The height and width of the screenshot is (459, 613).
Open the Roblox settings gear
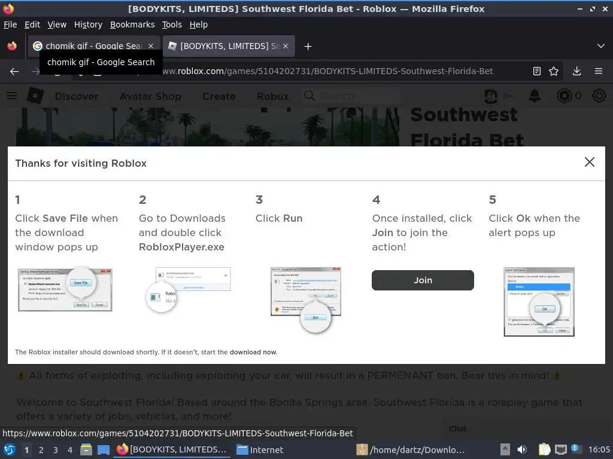pos(599,96)
